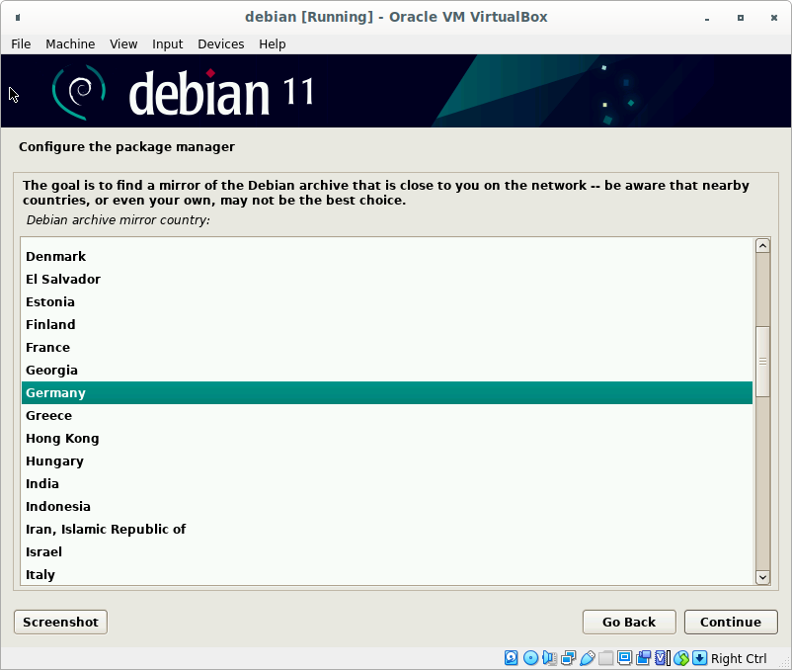The width and height of the screenshot is (792, 670).
Task: Click the network adapter status icon
Action: (x=568, y=658)
